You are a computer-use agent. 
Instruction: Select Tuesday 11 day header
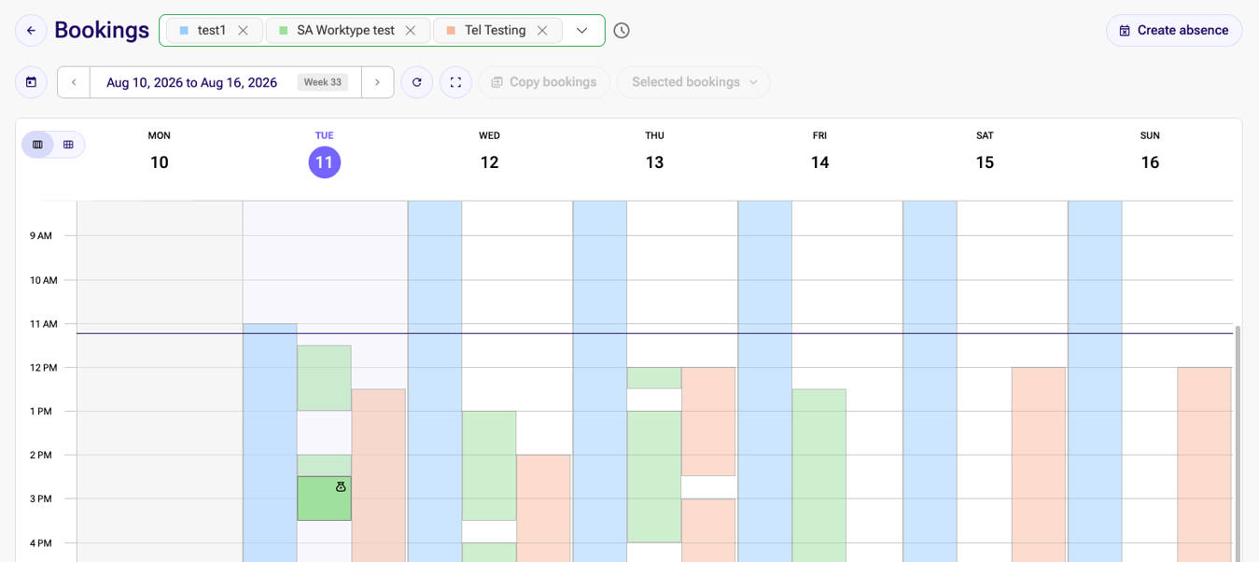(x=325, y=155)
